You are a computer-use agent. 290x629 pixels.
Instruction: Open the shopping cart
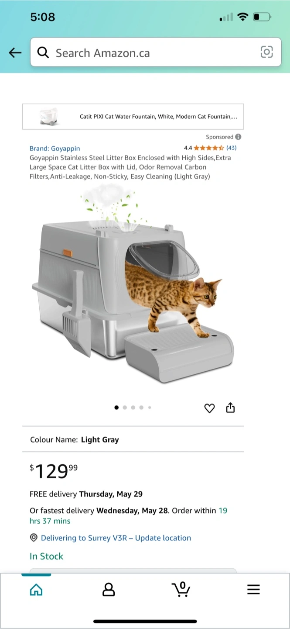[181, 589]
